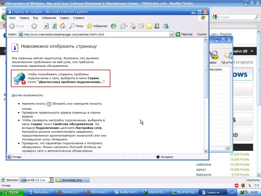Click the Back (Назад) arrow in IE
Screen dimensions: 261x196
tap(12, 26)
